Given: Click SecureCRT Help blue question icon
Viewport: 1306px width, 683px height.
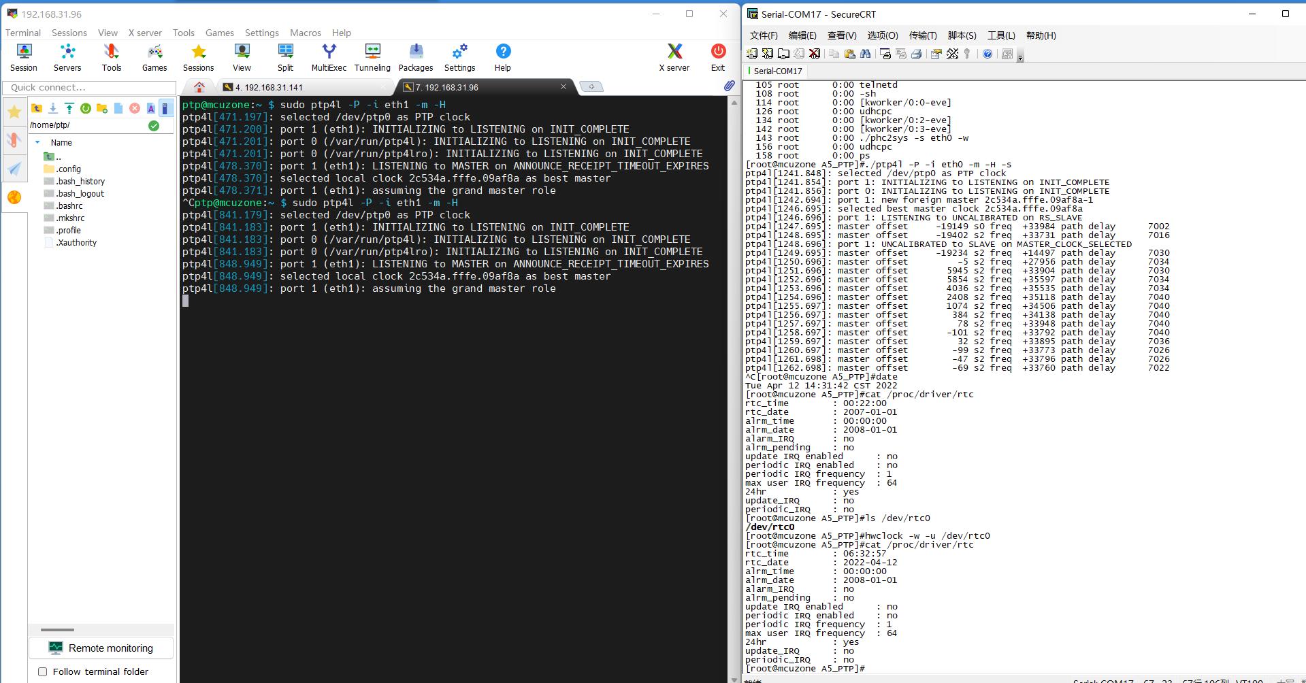Looking at the screenshot, I should pos(987,54).
